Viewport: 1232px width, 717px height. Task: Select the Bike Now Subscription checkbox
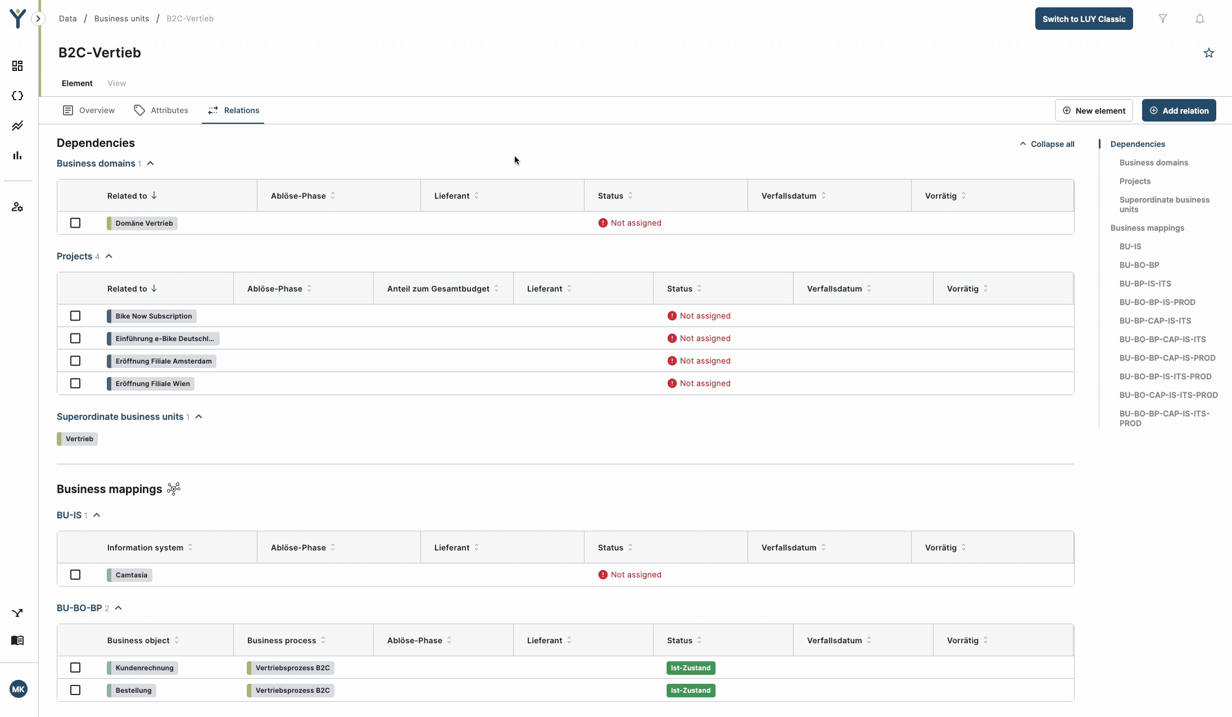click(x=75, y=316)
